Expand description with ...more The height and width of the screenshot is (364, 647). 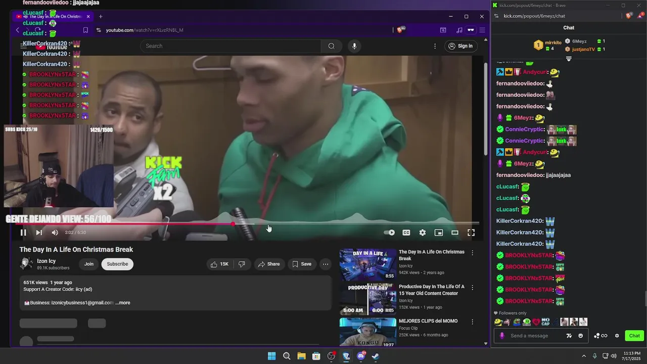tap(123, 303)
